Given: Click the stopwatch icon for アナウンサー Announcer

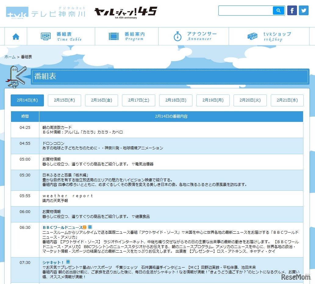Looking at the screenshot, I should click(177, 36).
